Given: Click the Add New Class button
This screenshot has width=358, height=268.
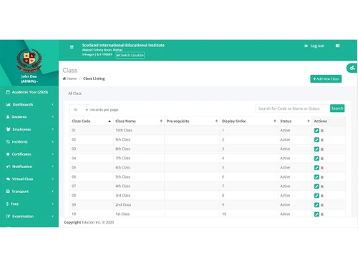Looking at the screenshot, I should (x=326, y=79).
